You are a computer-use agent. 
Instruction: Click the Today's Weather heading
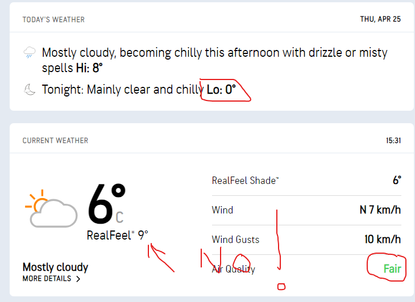(x=53, y=19)
